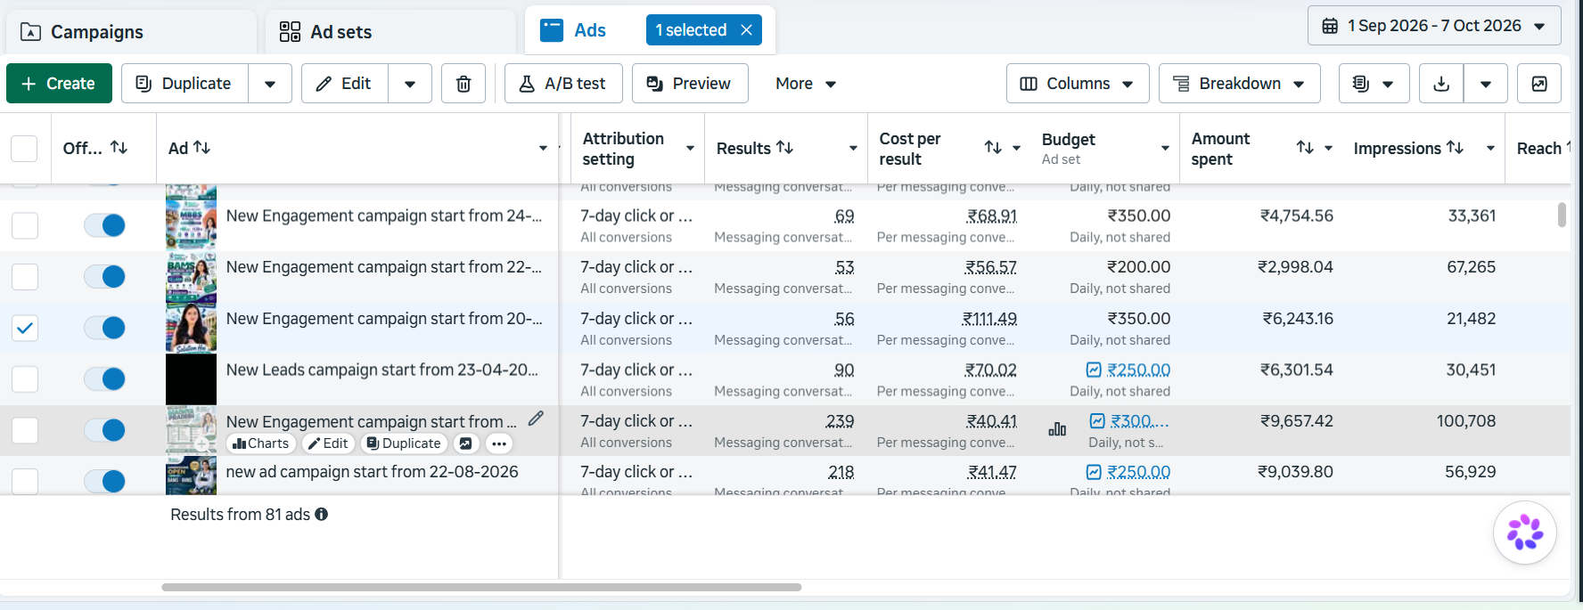Image resolution: width=1583 pixels, height=610 pixels.
Task: Check the box for the 22- engagement campaign row
Action: point(25,277)
